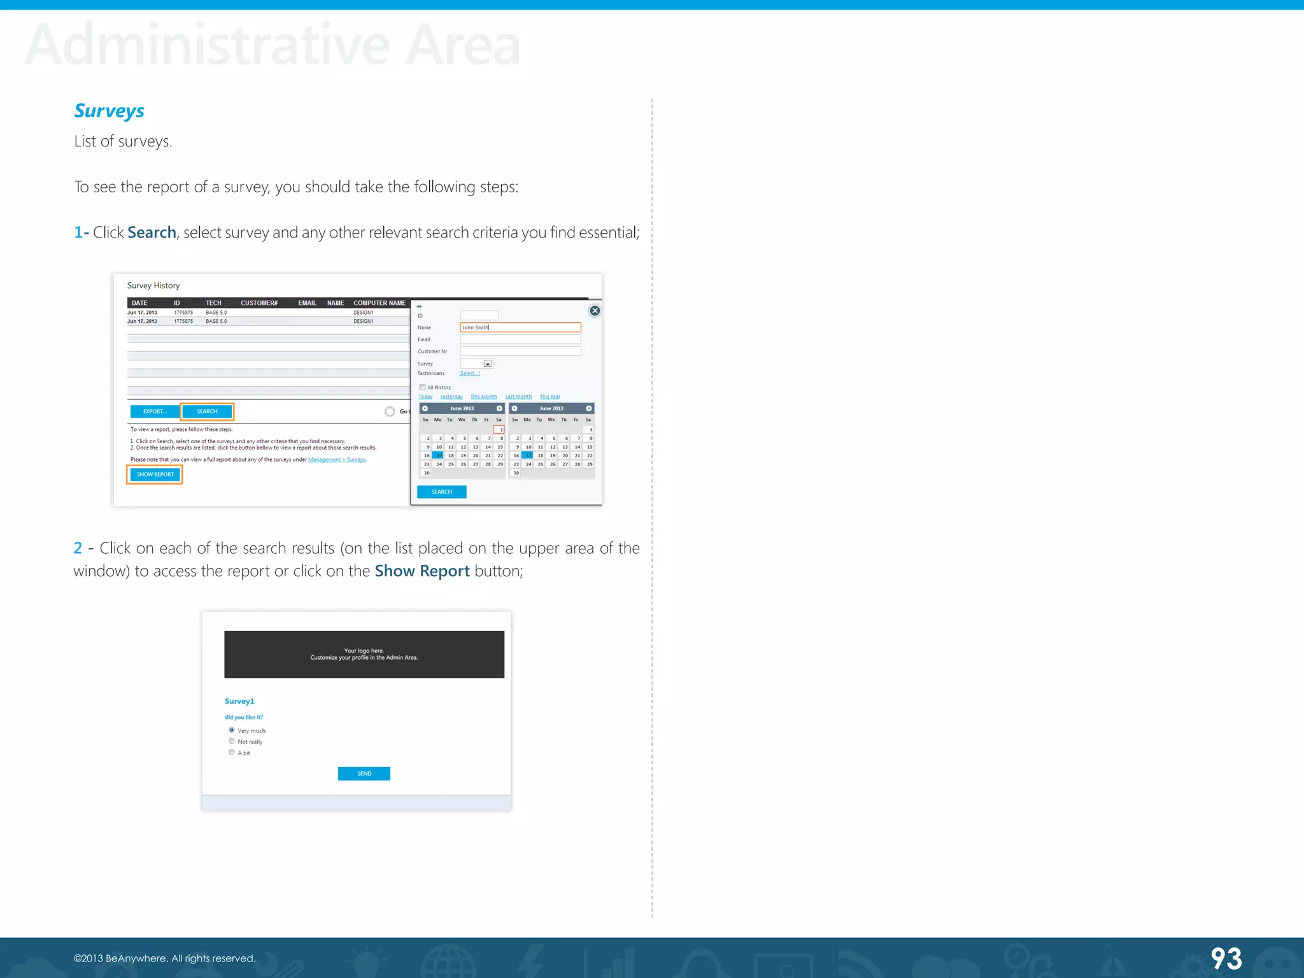Enable the All History checkbox
The width and height of the screenshot is (1304, 978).
[422, 387]
